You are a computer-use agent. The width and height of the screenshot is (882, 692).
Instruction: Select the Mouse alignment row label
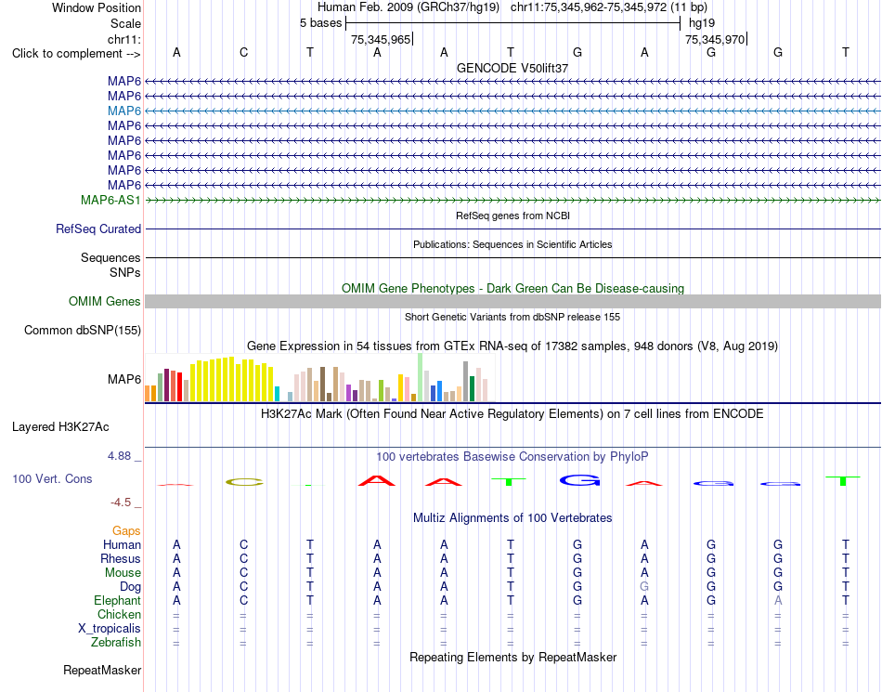click(123, 573)
